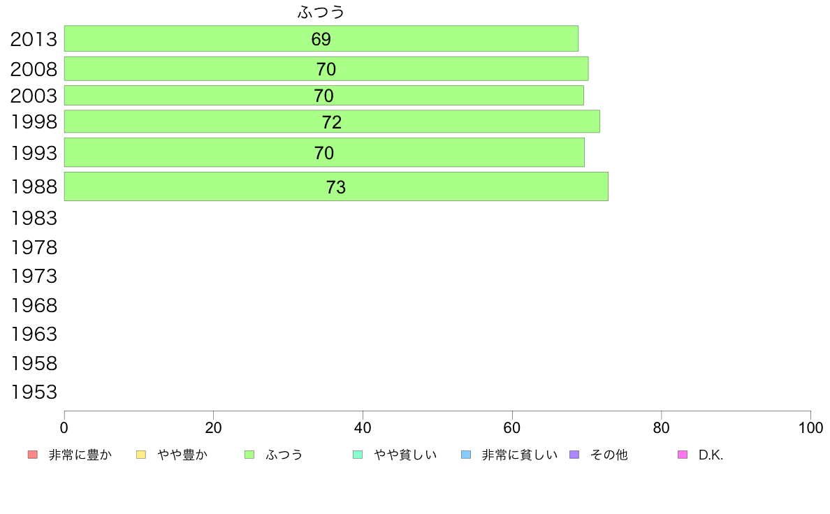The height and width of the screenshot is (514, 830).
Task: Select the 1988 bar showing 73
Action: 336,186
